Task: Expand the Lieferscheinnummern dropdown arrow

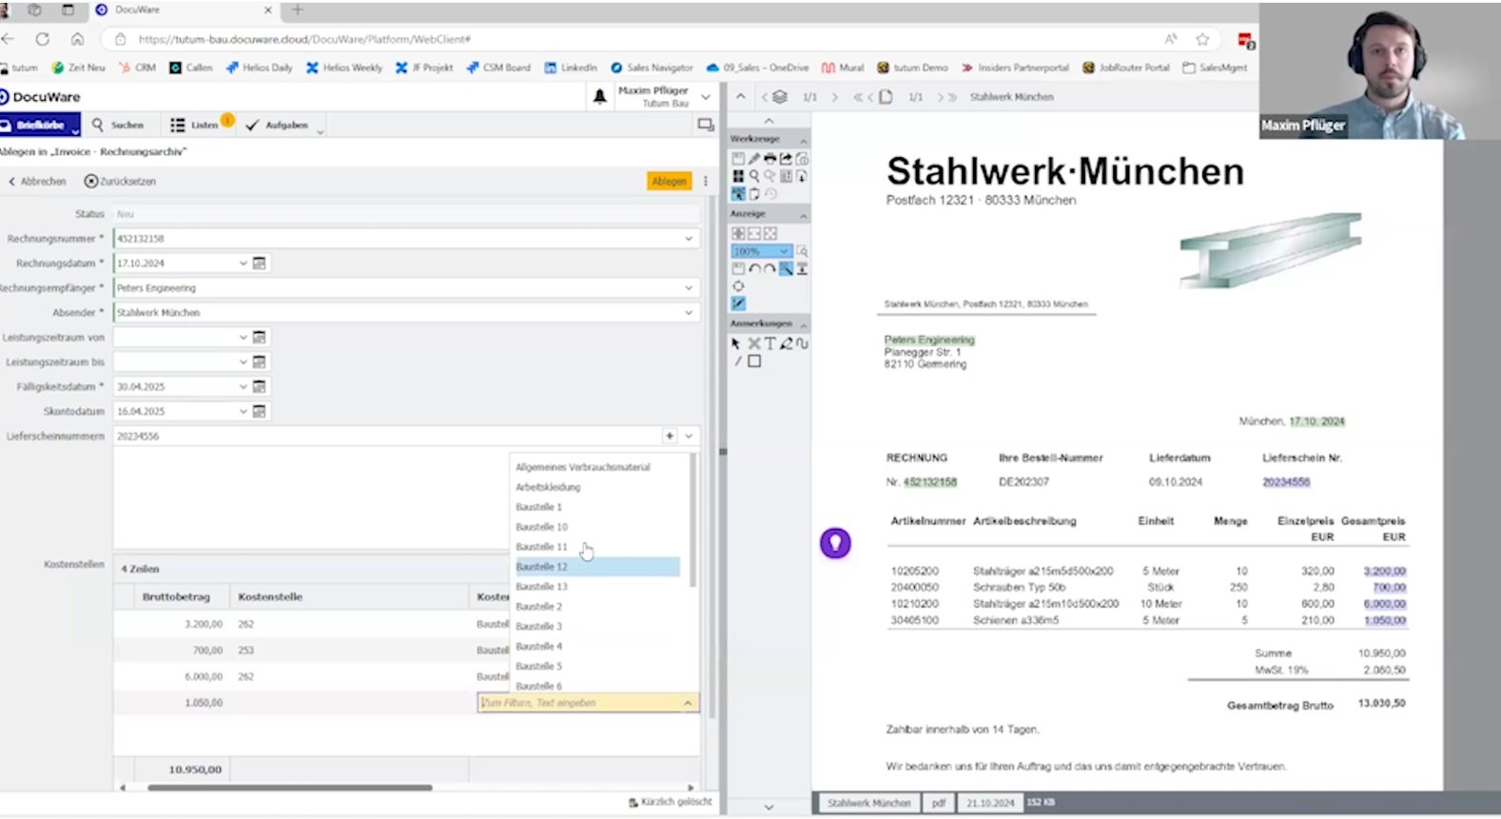Action: tap(689, 436)
